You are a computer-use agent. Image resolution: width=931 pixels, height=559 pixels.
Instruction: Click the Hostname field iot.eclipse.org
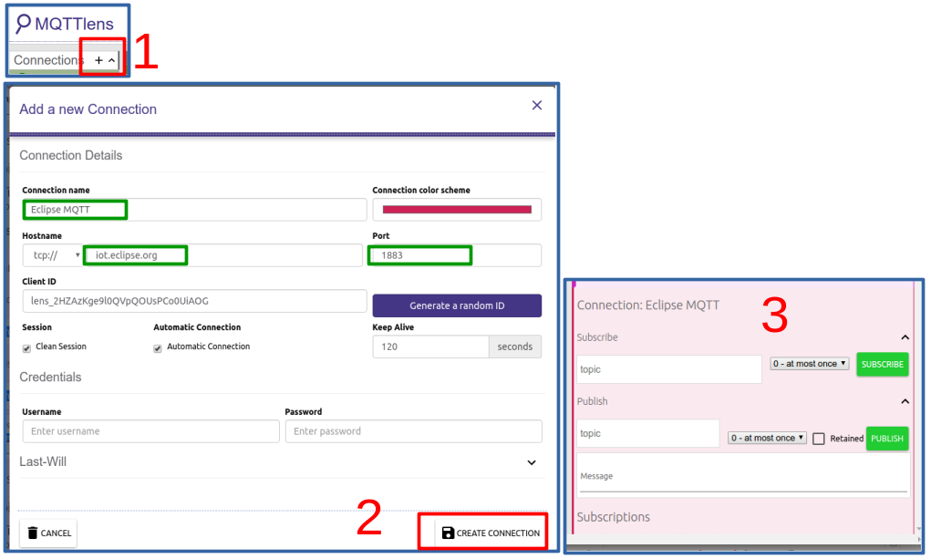(x=222, y=255)
